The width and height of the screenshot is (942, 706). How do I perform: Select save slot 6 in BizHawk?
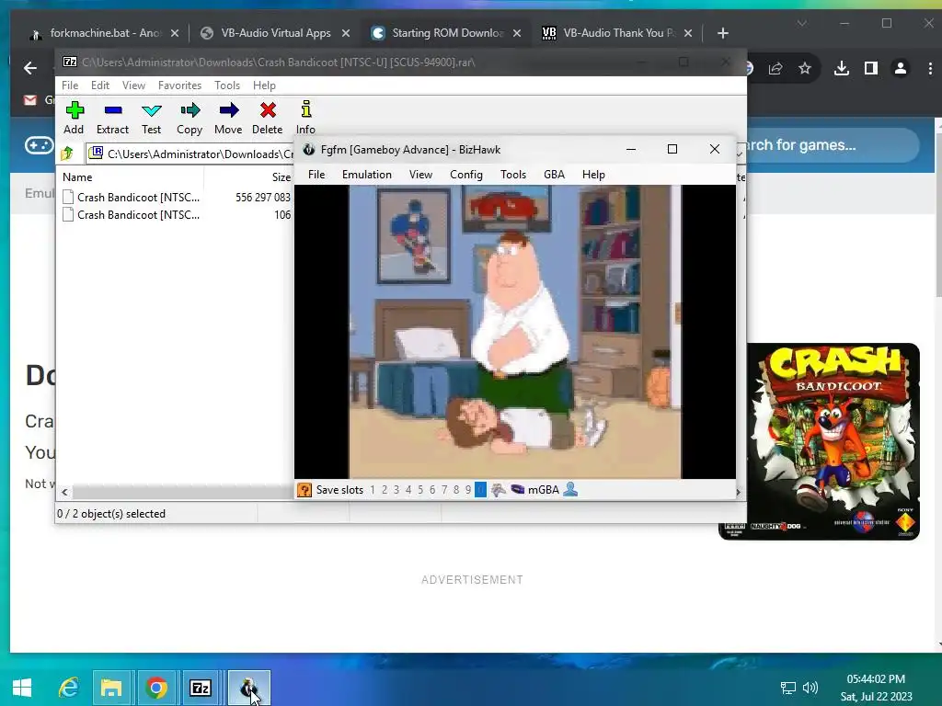click(432, 490)
